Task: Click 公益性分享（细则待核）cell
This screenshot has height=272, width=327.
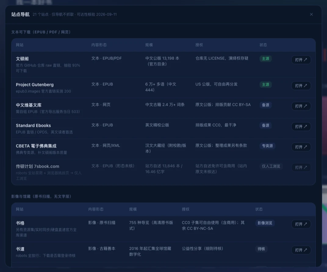Action: [x=203, y=249]
